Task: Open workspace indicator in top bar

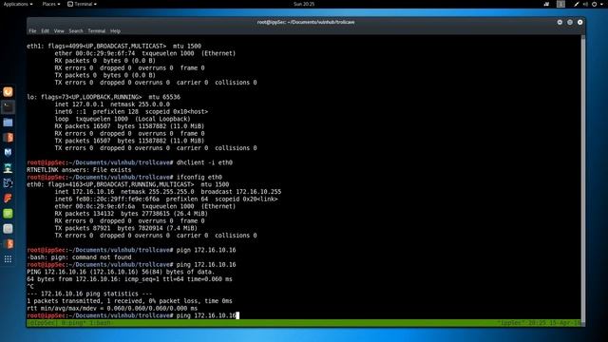Action: pos(560,4)
